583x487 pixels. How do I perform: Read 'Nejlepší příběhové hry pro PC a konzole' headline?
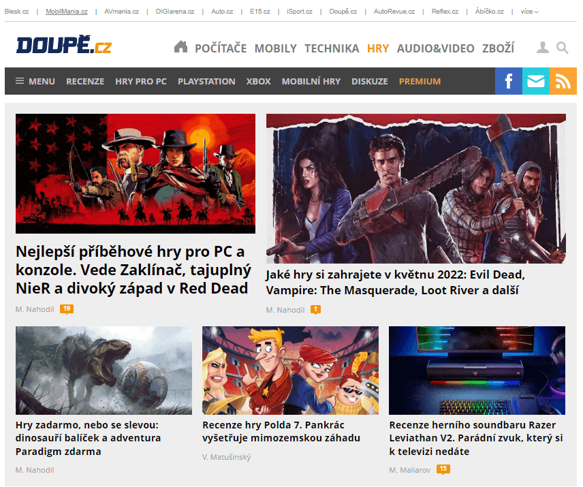click(133, 270)
